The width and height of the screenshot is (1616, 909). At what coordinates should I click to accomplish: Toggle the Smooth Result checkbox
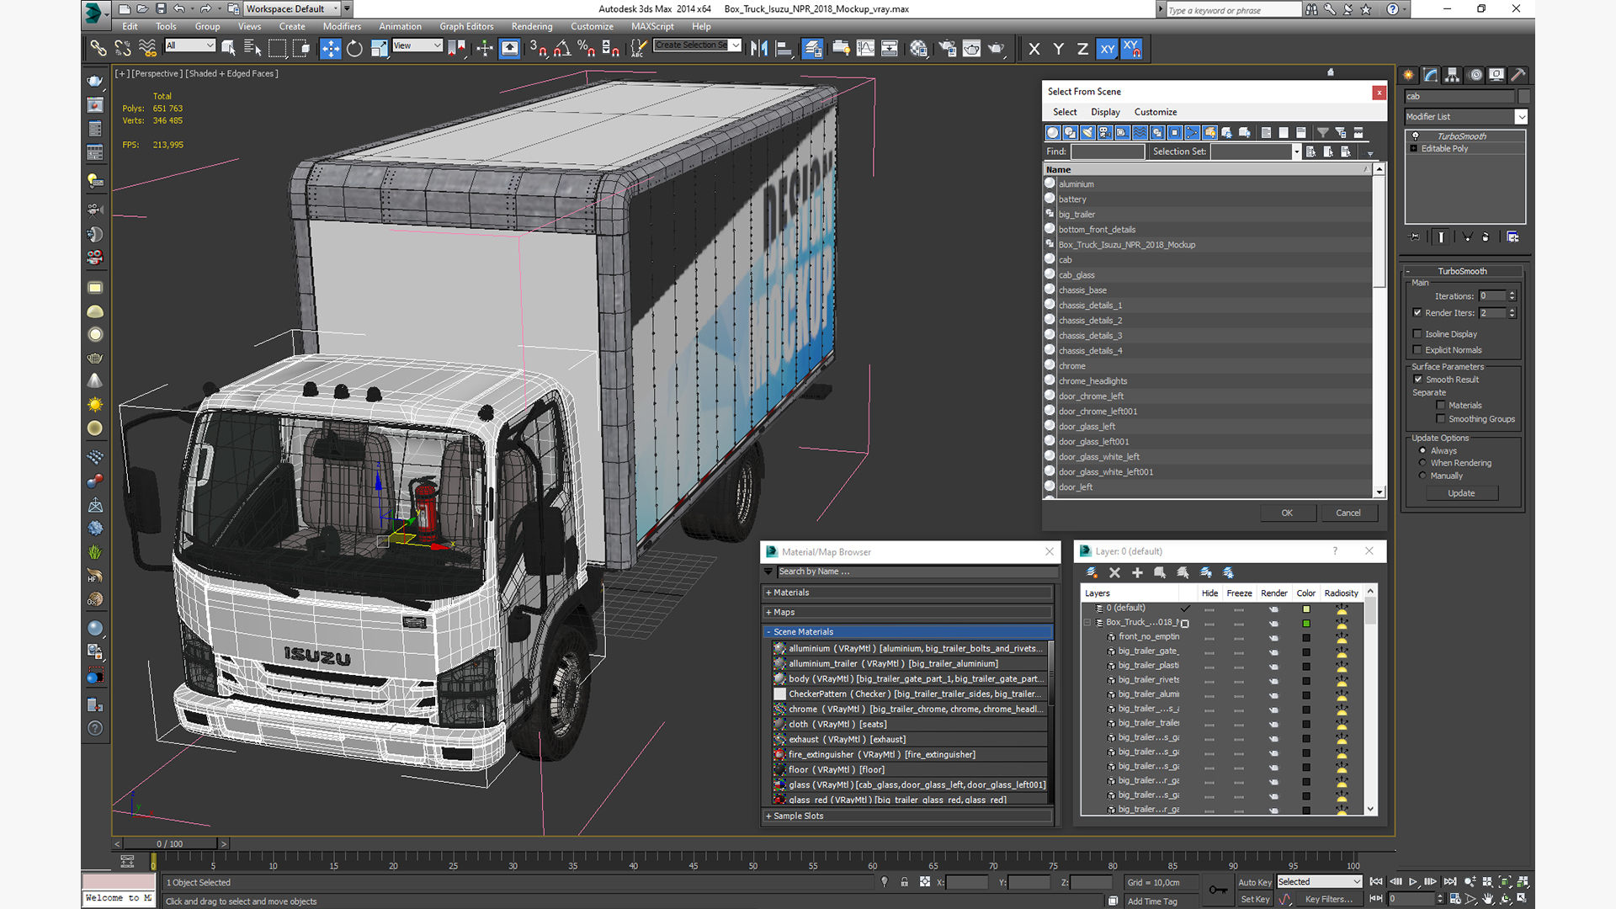(1418, 380)
